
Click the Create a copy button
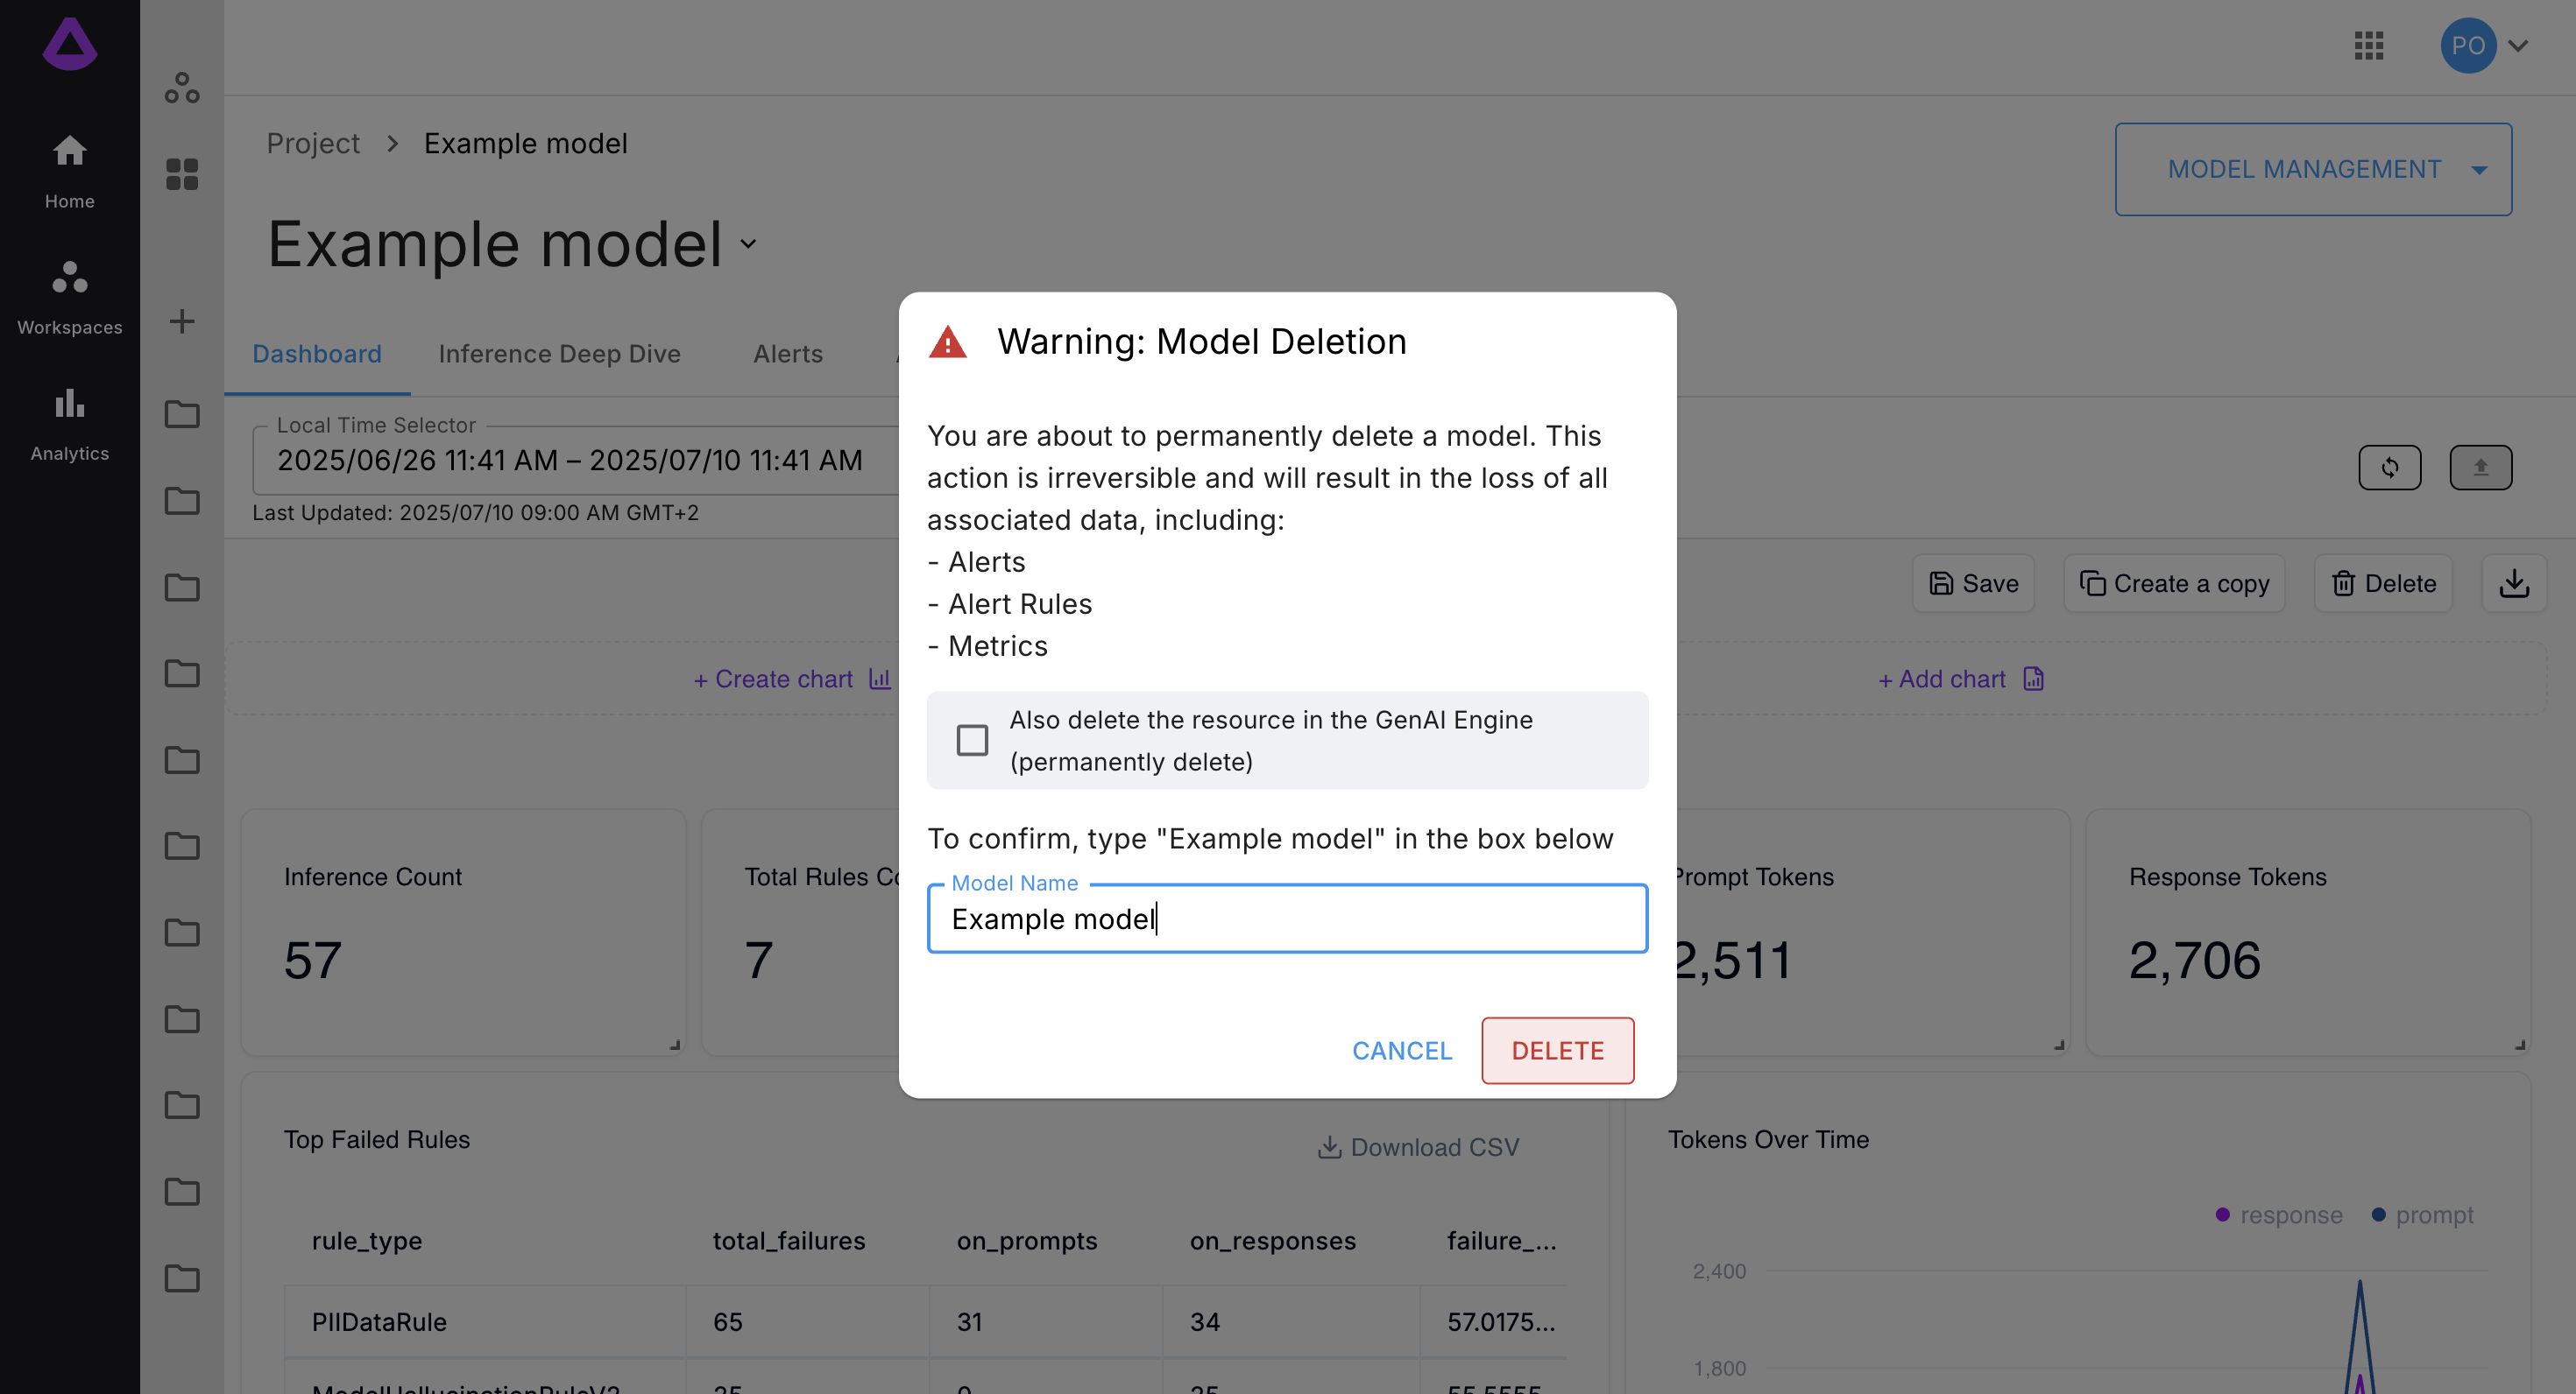click(x=2174, y=582)
